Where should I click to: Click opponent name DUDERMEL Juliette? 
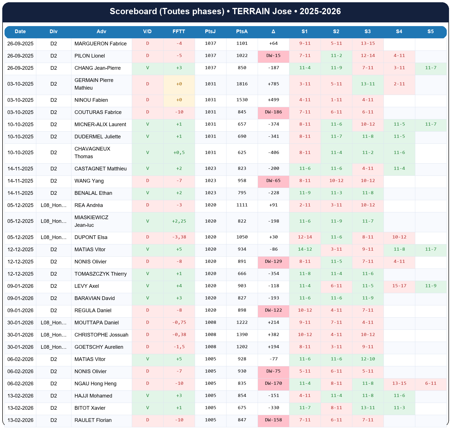[98, 137]
